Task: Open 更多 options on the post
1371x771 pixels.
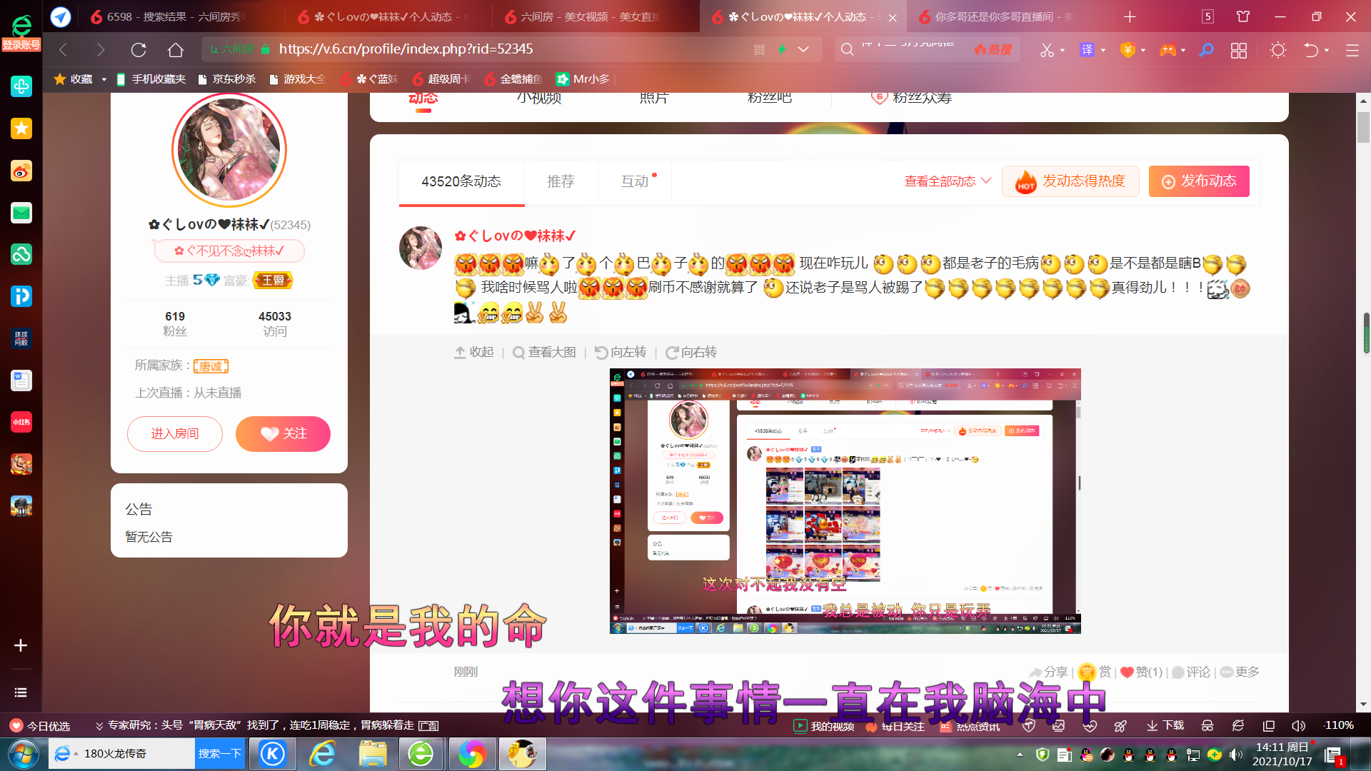Action: (x=1240, y=672)
